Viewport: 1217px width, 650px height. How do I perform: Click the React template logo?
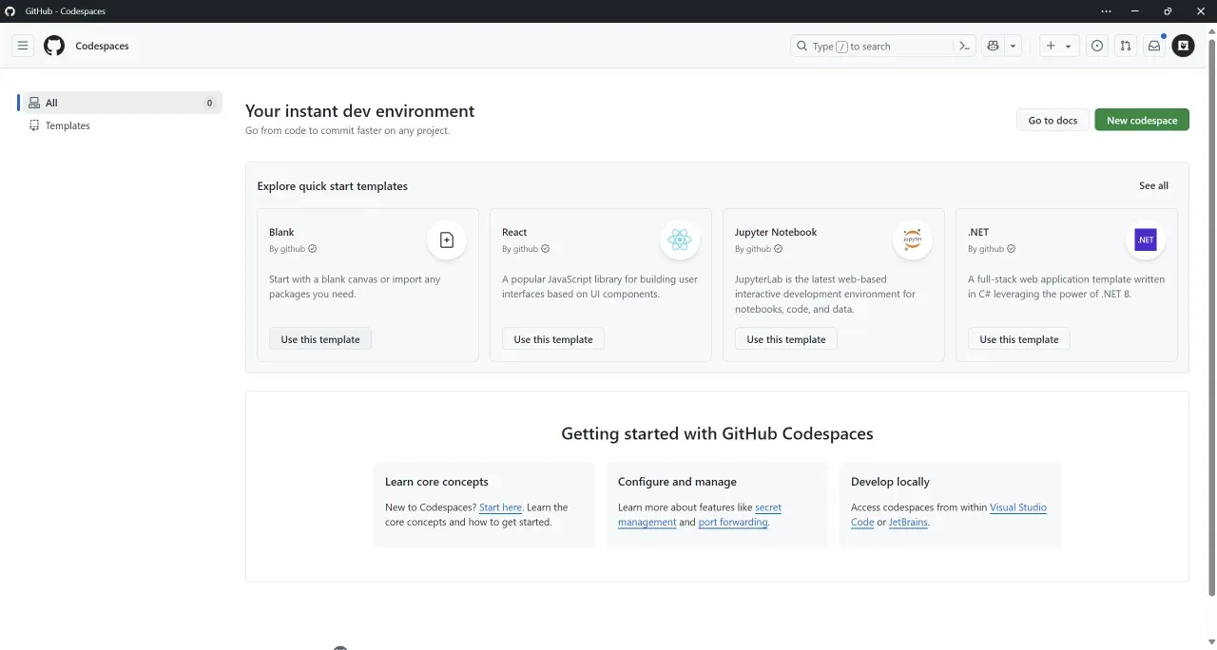click(680, 240)
